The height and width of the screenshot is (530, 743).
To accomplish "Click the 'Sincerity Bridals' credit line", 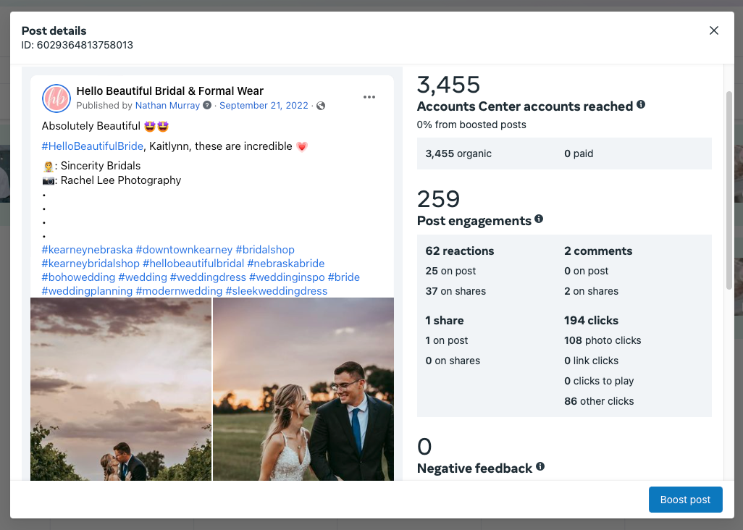I will click(101, 166).
